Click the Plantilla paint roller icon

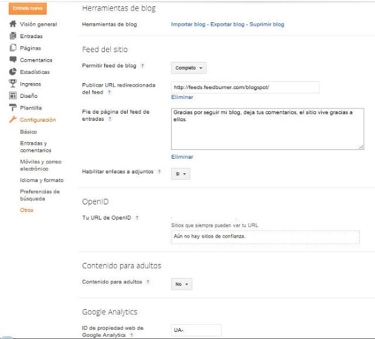(13, 108)
